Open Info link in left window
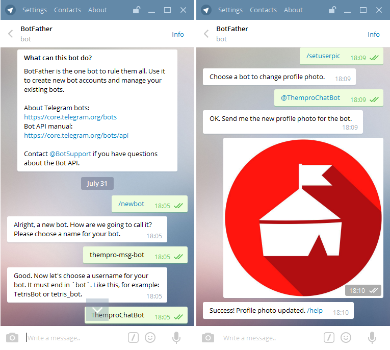This screenshot has height=350, width=390. tap(178, 34)
